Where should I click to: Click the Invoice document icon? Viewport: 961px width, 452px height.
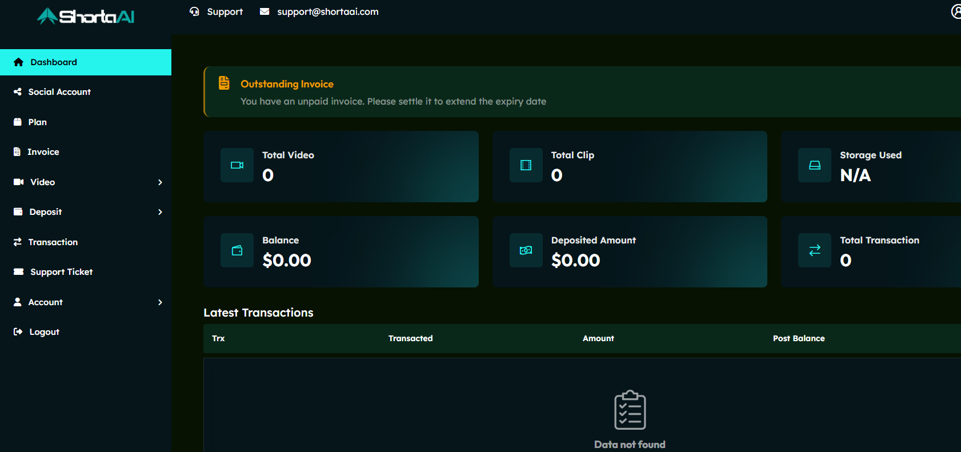point(17,152)
